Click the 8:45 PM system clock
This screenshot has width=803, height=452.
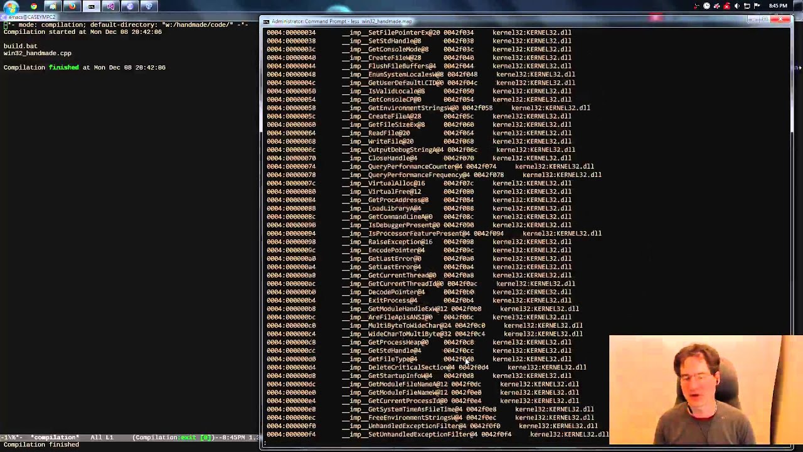(778, 6)
